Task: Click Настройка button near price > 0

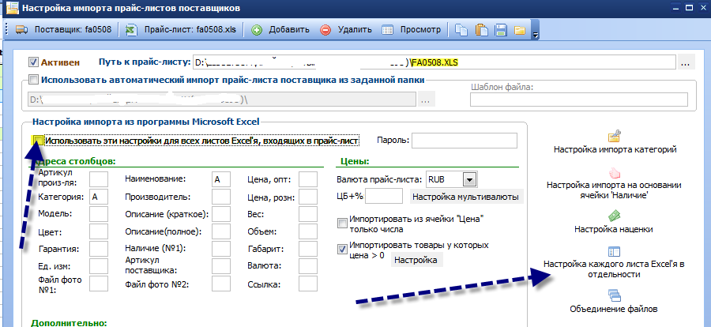Action: 416,261
